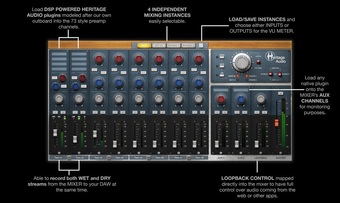Flip the ACTIVE / EXT.MON red switch

[258, 62]
